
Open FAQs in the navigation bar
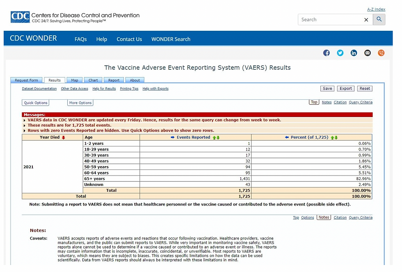tap(81, 39)
